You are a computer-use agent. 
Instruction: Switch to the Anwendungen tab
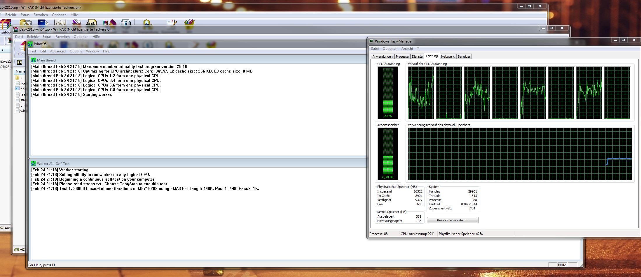click(382, 57)
